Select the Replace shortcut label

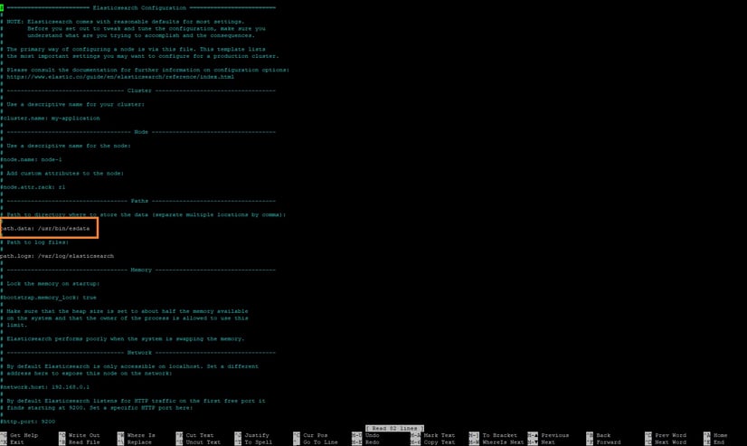(138, 442)
